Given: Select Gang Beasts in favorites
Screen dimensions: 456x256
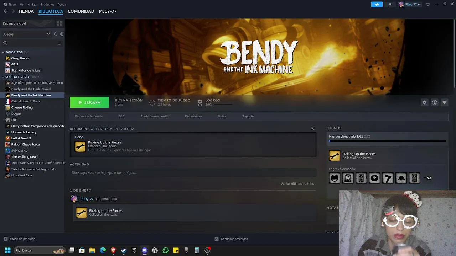Looking at the screenshot, I should click(x=20, y=58).
